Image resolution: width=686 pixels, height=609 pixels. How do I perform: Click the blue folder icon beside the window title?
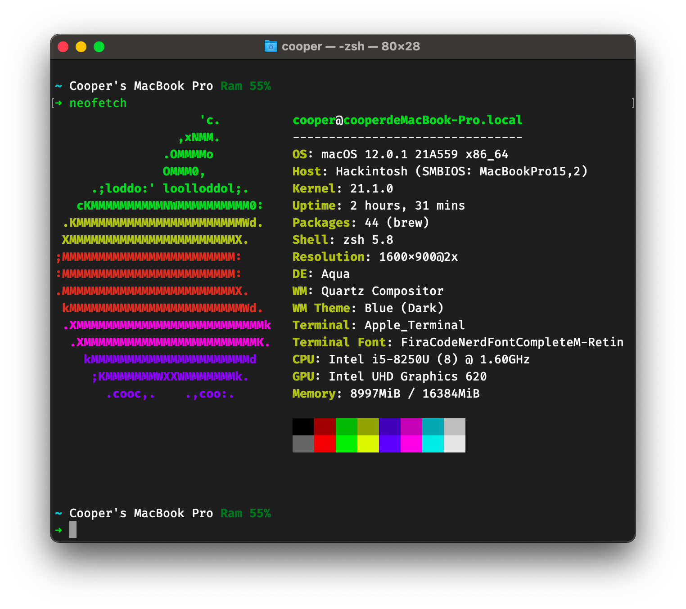[x=270, y=46]
